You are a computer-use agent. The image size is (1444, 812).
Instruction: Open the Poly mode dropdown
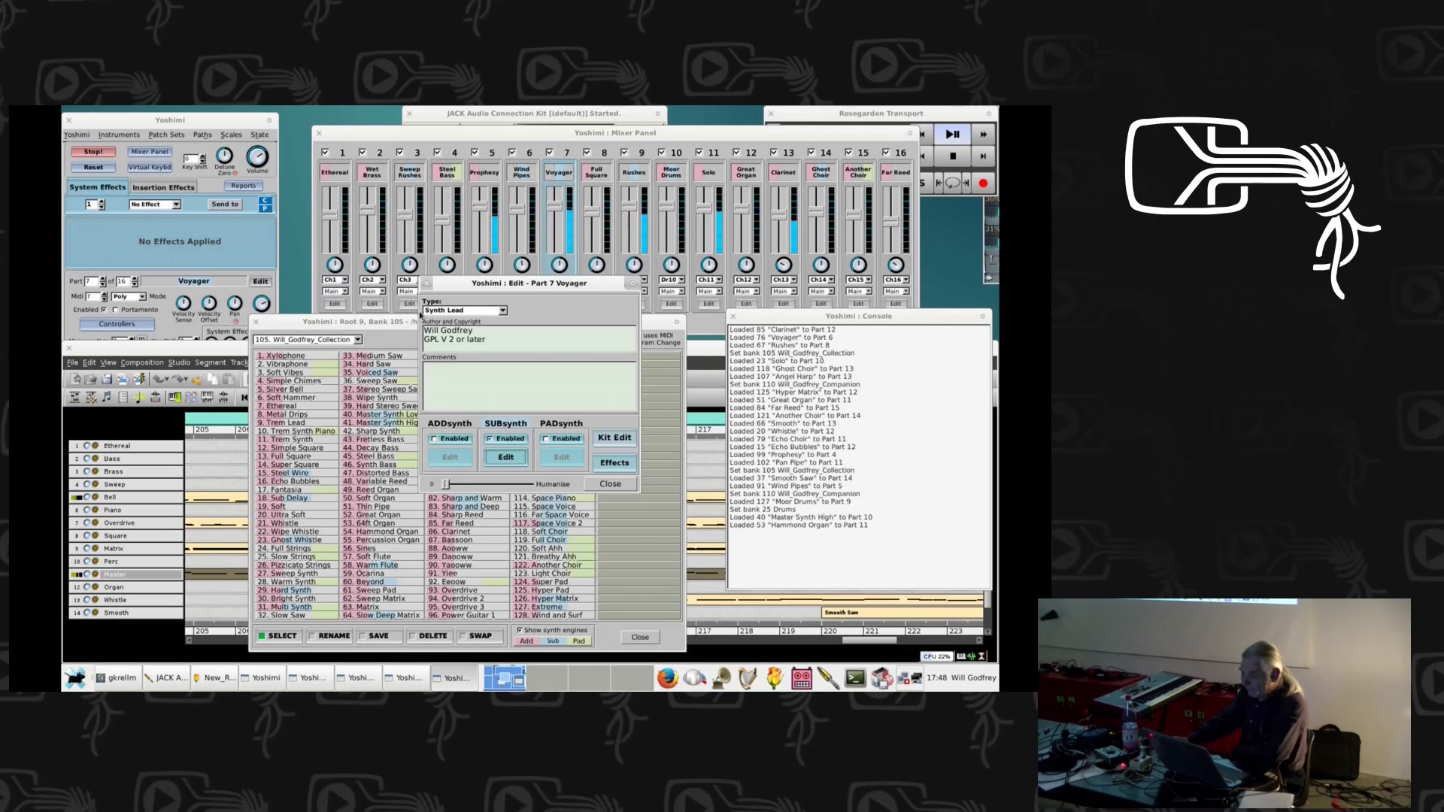pyautogui.click(x=129, y=297)
